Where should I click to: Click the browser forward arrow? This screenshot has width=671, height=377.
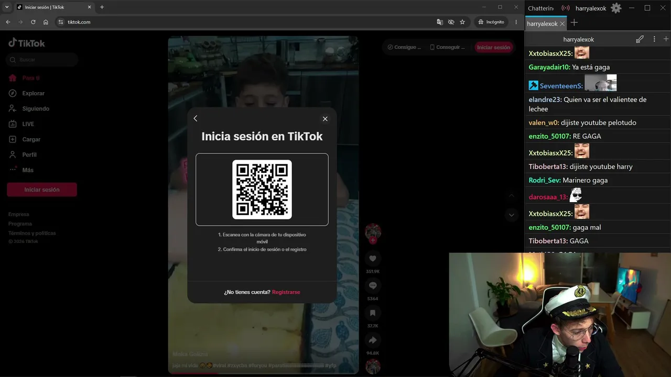[20, 22]
